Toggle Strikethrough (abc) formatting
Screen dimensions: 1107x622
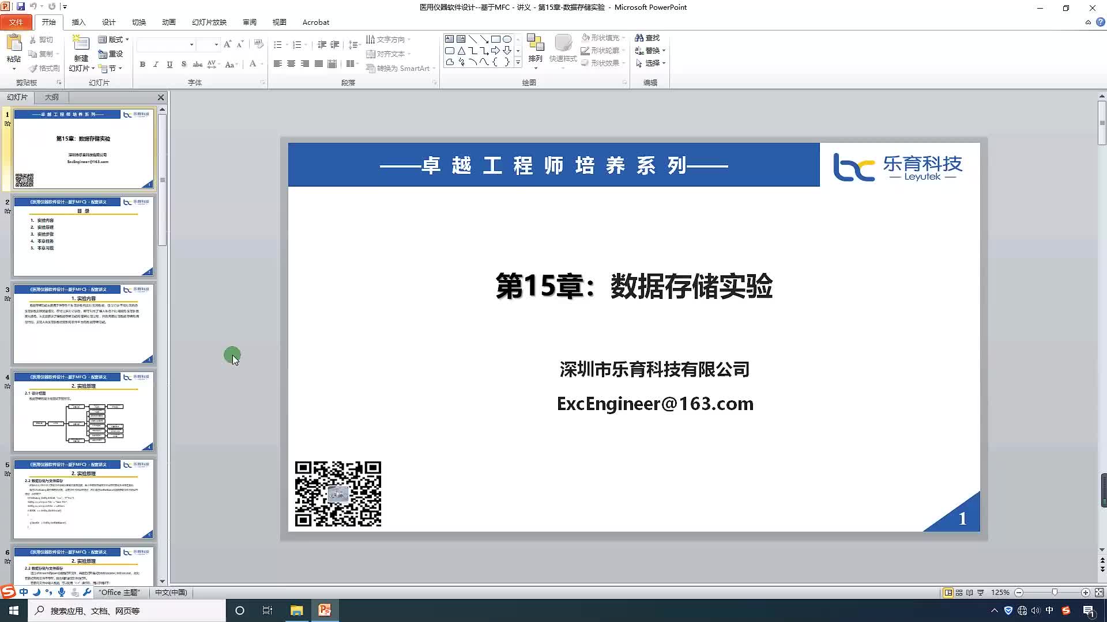pos(197,65)
